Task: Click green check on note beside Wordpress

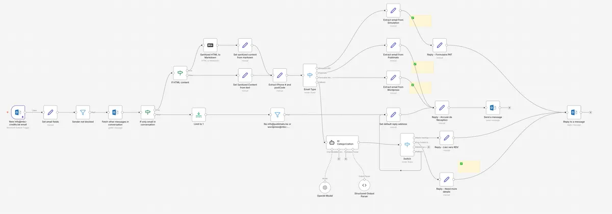Action: pyautogui.click(x=412, y=85)
